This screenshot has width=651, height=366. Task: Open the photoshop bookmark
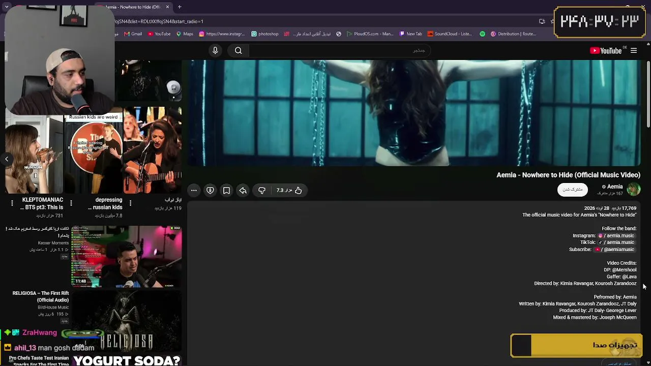coord(265,34)
